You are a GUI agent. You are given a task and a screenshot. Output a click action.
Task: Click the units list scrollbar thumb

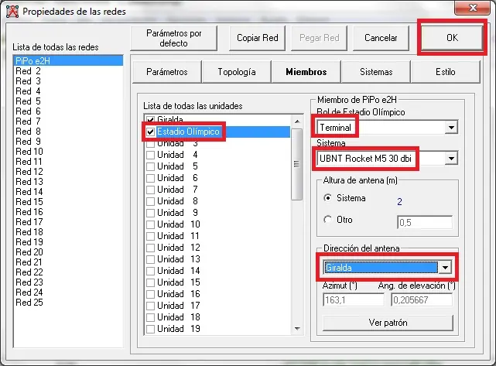point(296,164)
